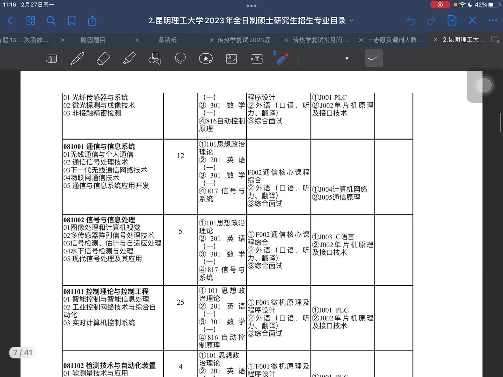
Task: Open the more options ellipsis menu
Action: [493, 21]
